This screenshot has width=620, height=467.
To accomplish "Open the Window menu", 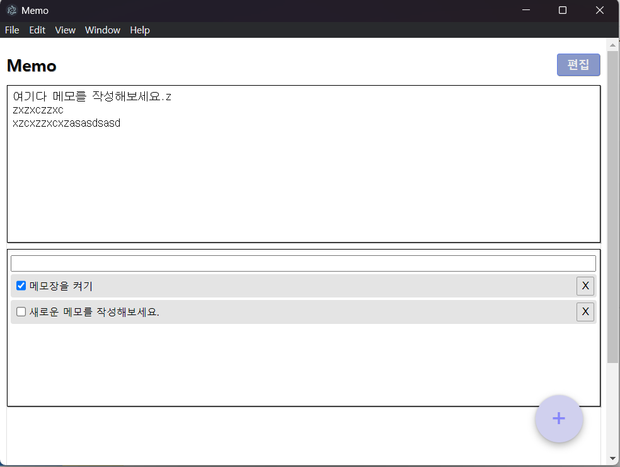I will (x=103, y=30).
